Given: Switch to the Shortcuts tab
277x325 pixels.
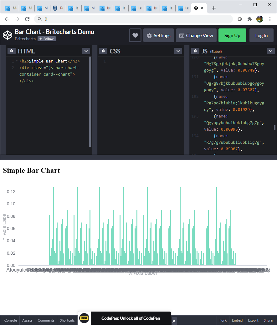Looking at the screenshot, I should [67, 320].
